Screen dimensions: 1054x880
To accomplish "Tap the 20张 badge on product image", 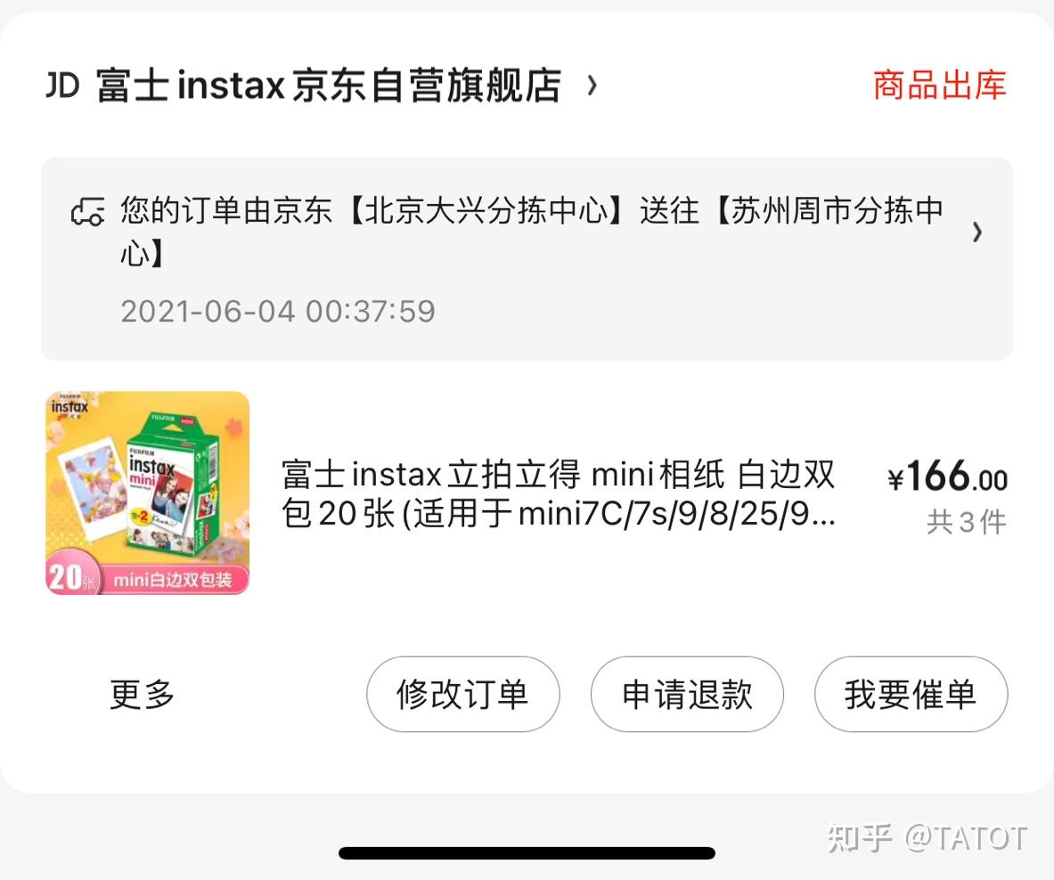I will coord(71,577).
